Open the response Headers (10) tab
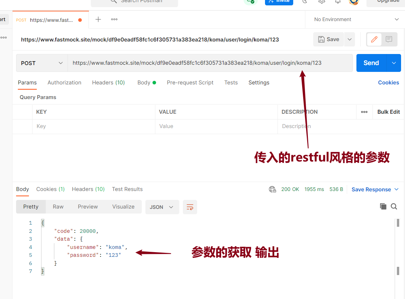Screen dimensions: 405x299 pyautogui.click(x=88, y=189)
